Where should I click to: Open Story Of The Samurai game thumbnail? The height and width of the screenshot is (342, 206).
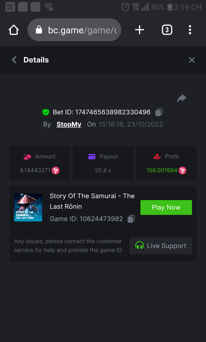[x=28, y=207]
